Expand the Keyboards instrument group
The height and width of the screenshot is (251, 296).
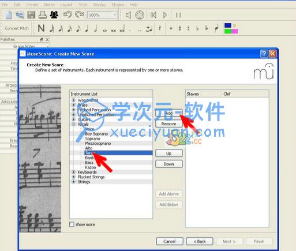pyautogui.click(x=73, y=172)
